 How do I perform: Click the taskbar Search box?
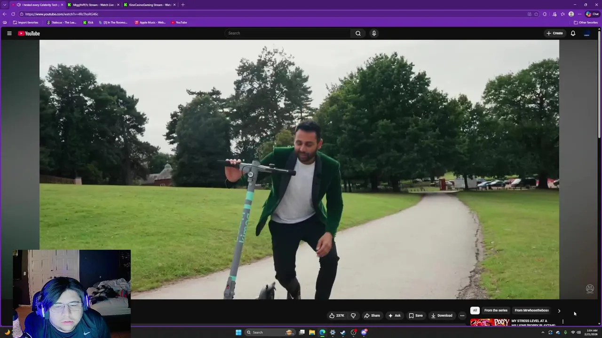(x=269, y=332)
